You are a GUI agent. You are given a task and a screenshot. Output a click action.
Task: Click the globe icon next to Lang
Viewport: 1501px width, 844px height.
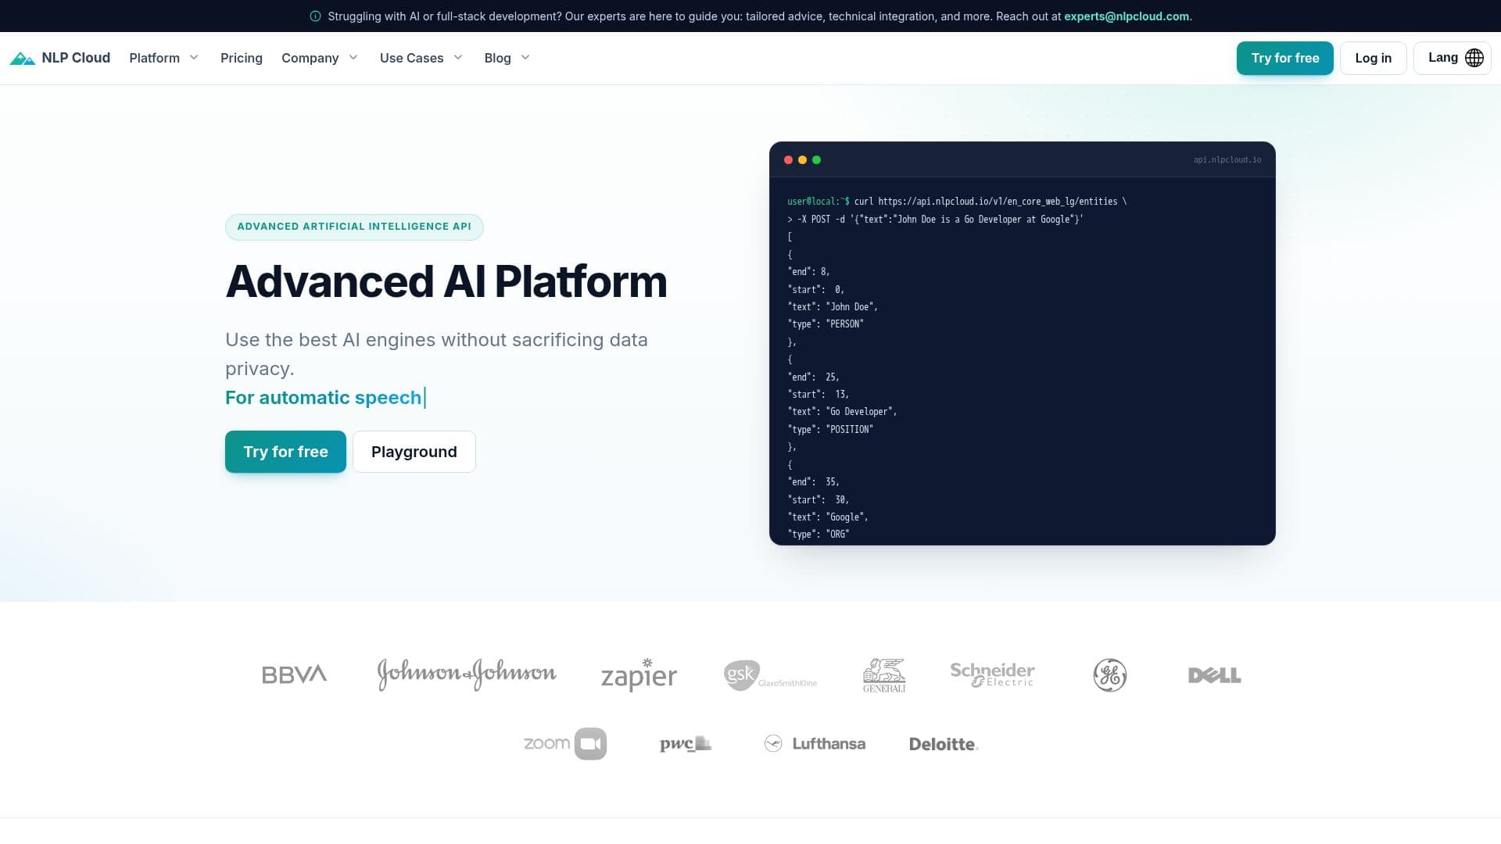(x=1474, y=58)
